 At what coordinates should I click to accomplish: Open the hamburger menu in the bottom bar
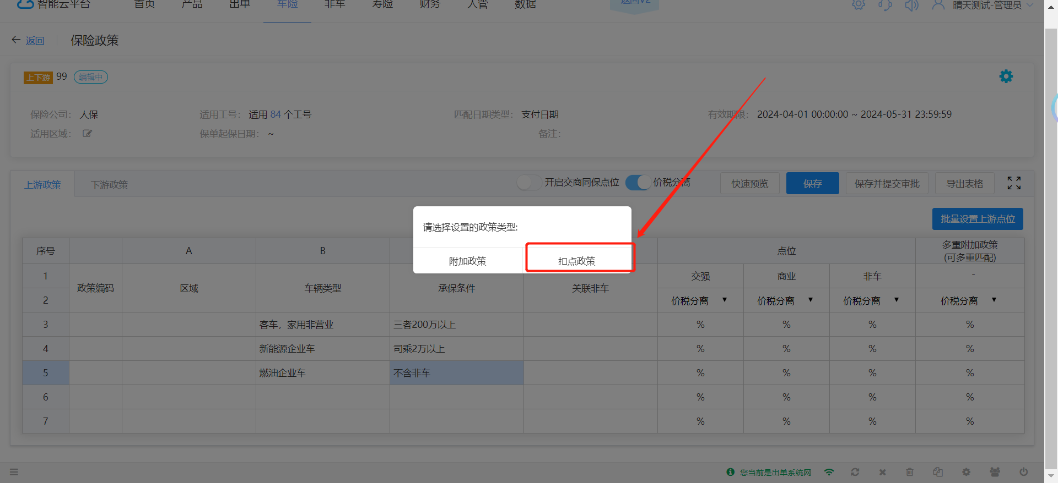14,472
